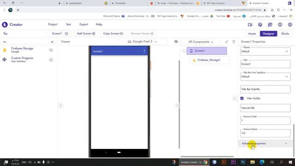The width and height of the screenshot is (295, 166).
Task: Click the Kodular Creator logo
Action: tap(5, 24)
